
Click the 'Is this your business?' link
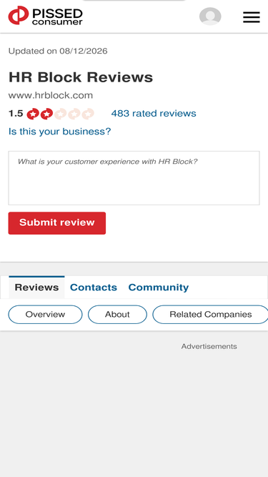(59, 132)
